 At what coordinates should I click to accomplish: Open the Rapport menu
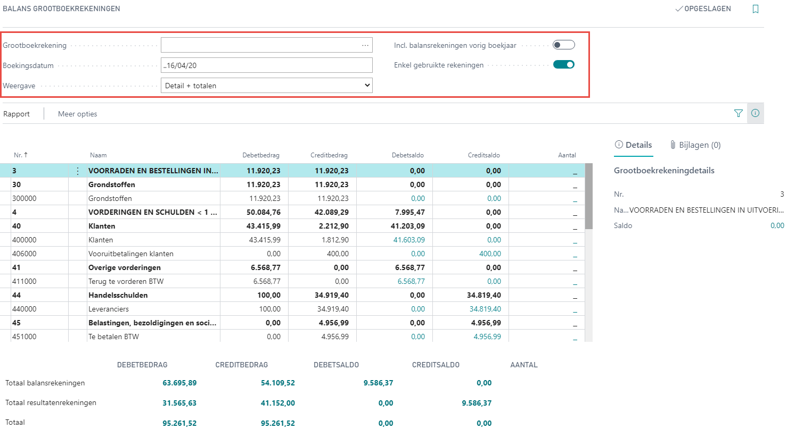(17, 114)
